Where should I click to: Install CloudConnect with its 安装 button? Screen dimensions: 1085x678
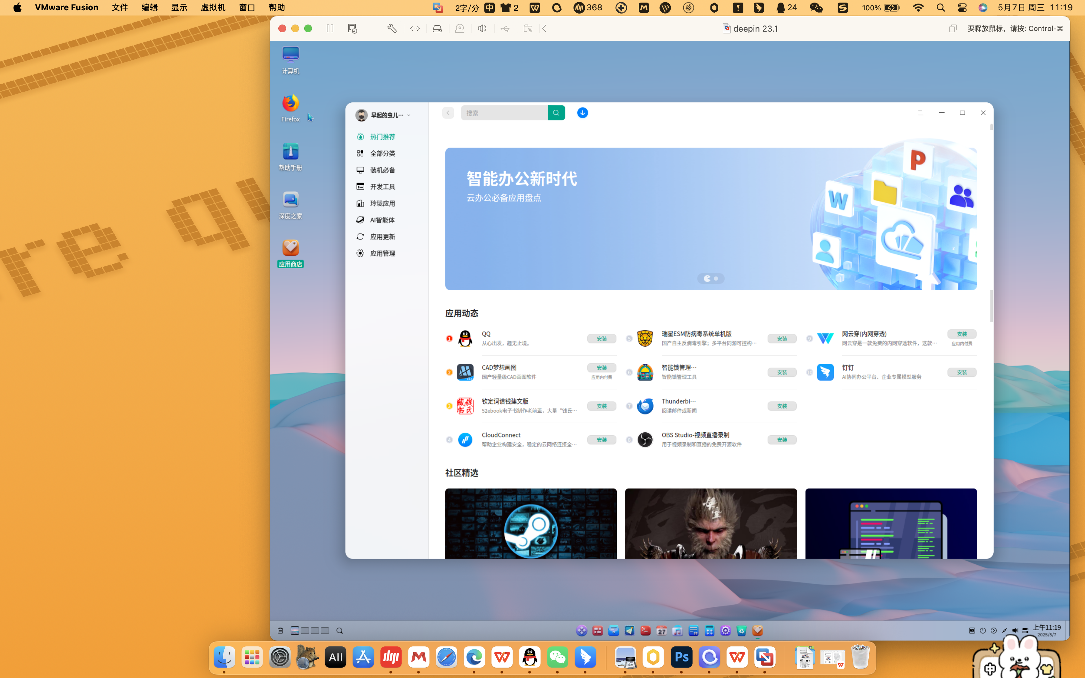[602, 440]
